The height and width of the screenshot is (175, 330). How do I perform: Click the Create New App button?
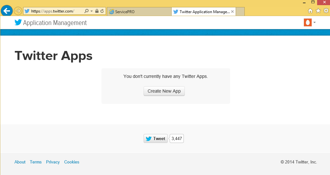(x=164, y=91)
